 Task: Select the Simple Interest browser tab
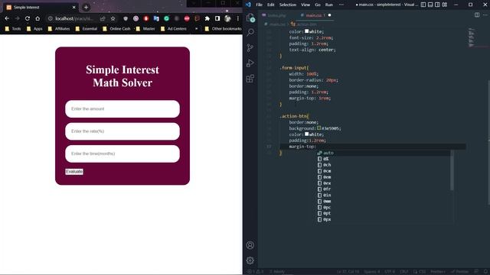(41, 7)
